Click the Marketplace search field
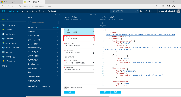Screen dimensions: 181x97 point(43,22)
